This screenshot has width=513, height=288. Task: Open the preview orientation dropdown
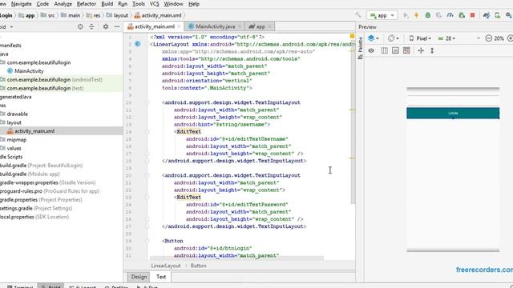click(x=394, y=38)
